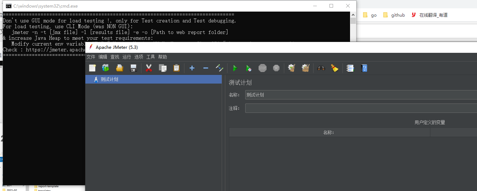
Task: Click the Clear icon with gear and broom
Action: click(x=292, y=68)
